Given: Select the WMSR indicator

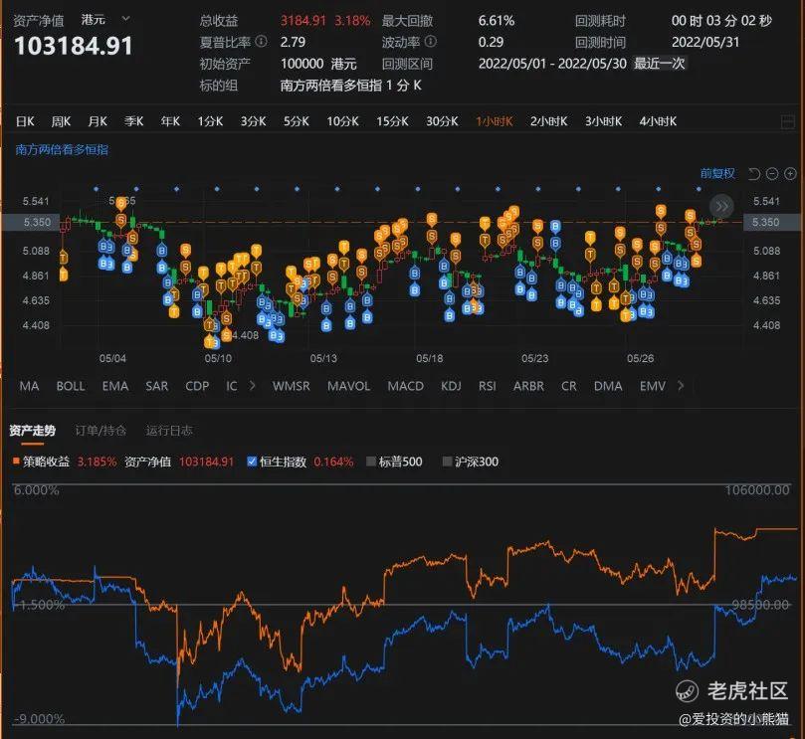Looking at the screenshot, I should (x=292, y=386).
